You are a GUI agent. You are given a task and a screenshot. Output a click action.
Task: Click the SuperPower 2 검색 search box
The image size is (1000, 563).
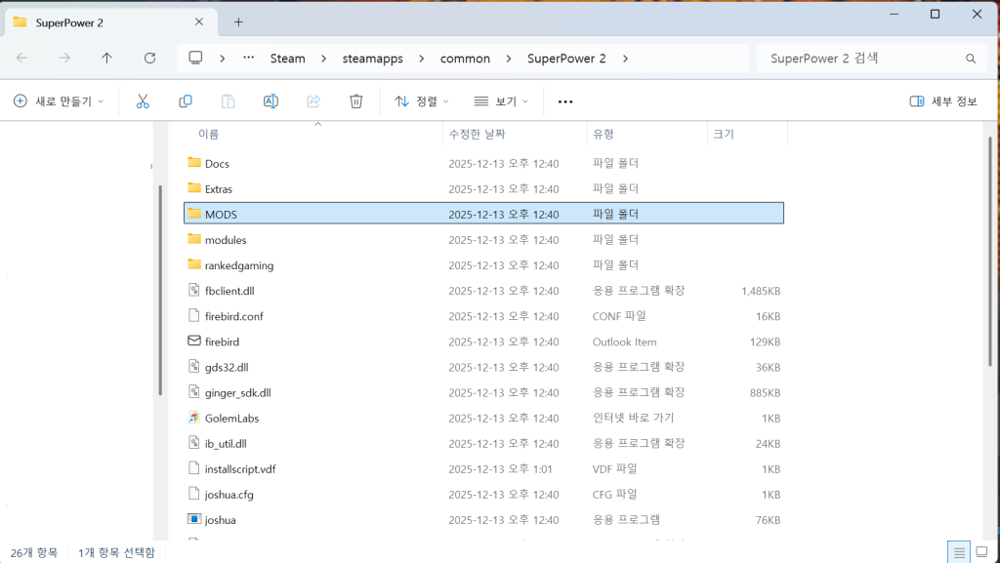coord(859,59)
